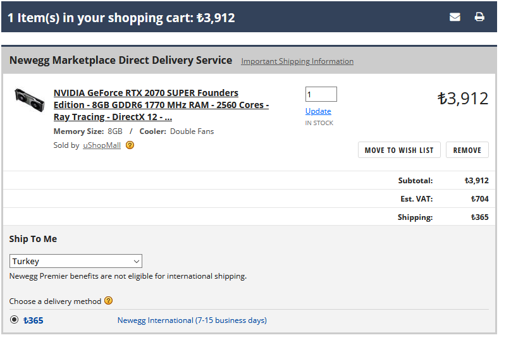The image size is (511, 340).
Task: Click the Update quantity link
Action: click(318, 111)
